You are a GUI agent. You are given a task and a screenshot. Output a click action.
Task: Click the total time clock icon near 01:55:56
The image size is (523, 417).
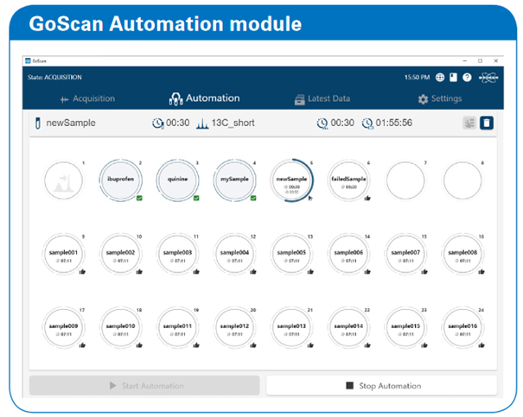coord(367,123)
